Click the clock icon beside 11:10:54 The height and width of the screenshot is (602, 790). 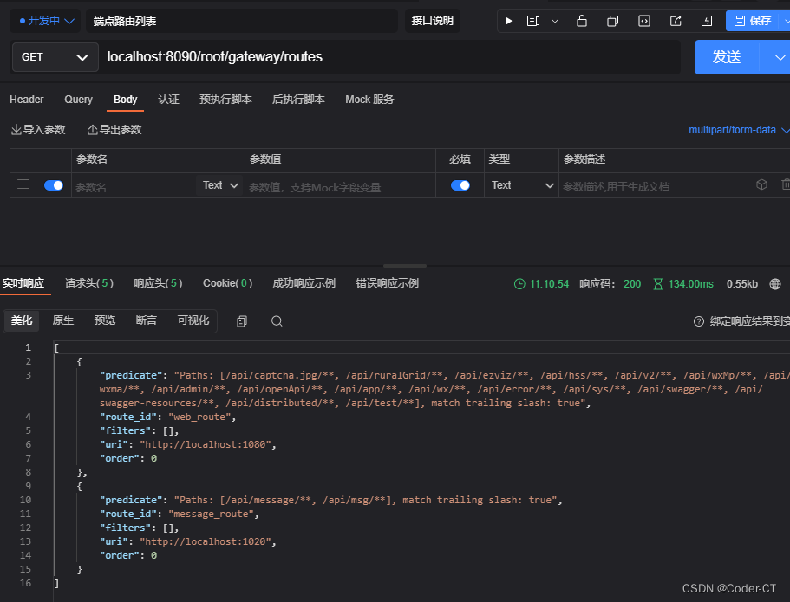(x=519, y=284)
